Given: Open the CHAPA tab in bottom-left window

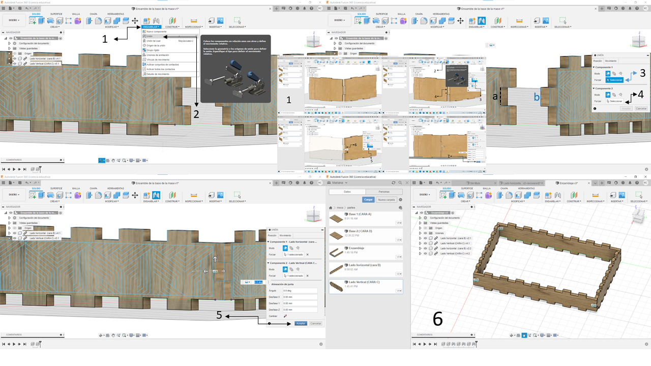Looking at the screenshot, I should (93, 188).
